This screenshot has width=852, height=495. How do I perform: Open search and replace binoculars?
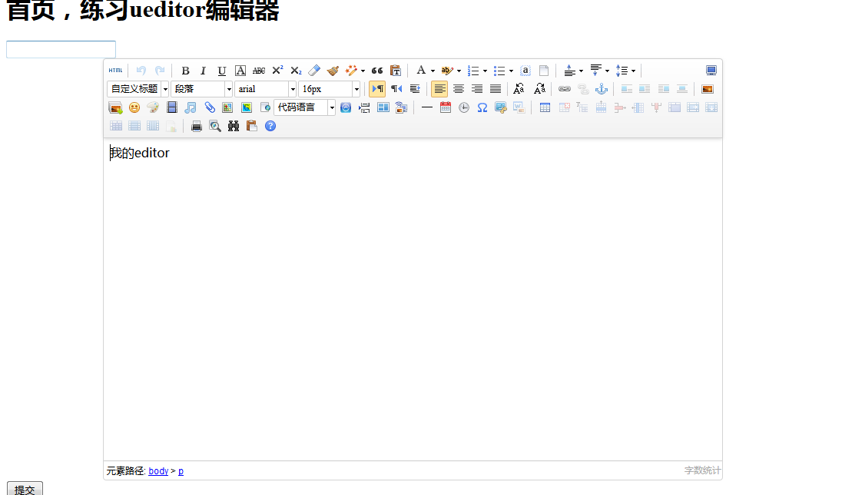pos(234,126)
